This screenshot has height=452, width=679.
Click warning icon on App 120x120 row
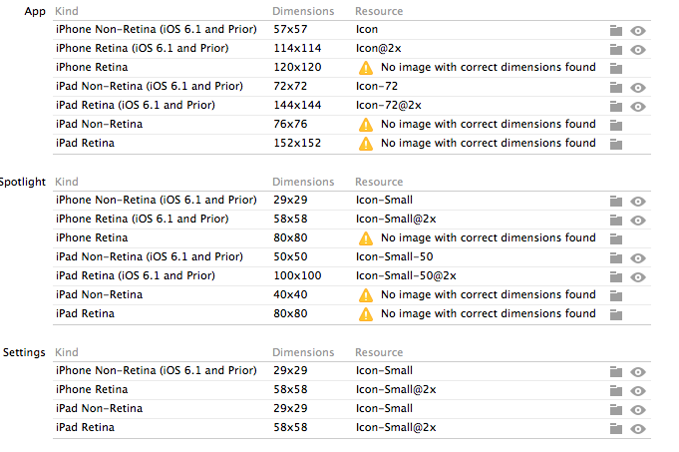(x=366, y=68)
